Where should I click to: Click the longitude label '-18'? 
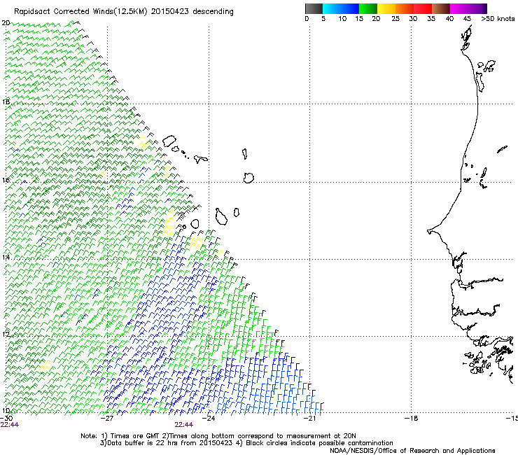click(x=411, y=419)
